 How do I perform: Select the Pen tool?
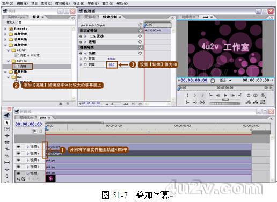point(7,176)
